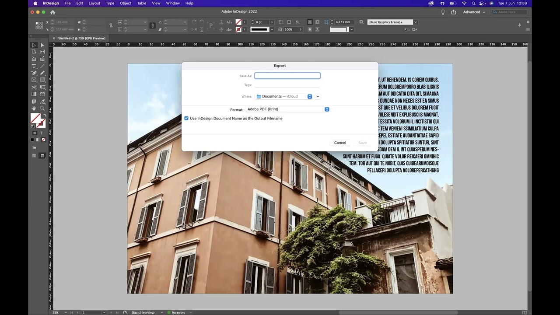Click the swap fill and stroke arrow
Screen dimensions: 560x315
pos(44,115)
